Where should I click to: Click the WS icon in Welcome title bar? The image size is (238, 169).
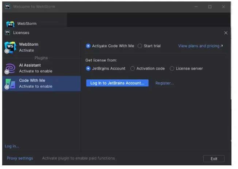point(7,7)
